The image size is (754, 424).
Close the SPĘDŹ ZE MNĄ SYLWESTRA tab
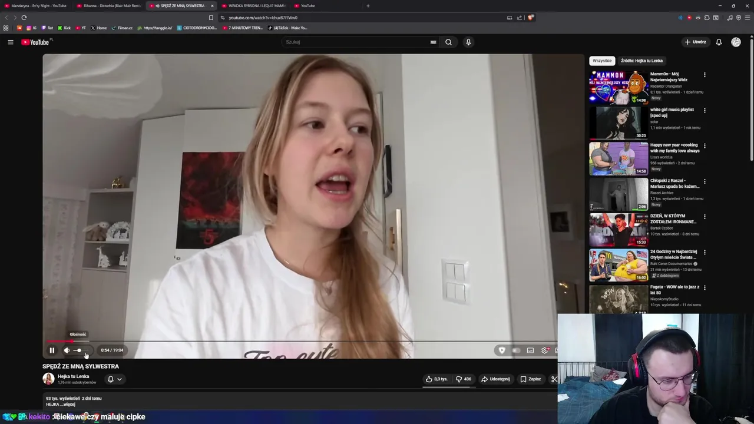tap(212, 6)
